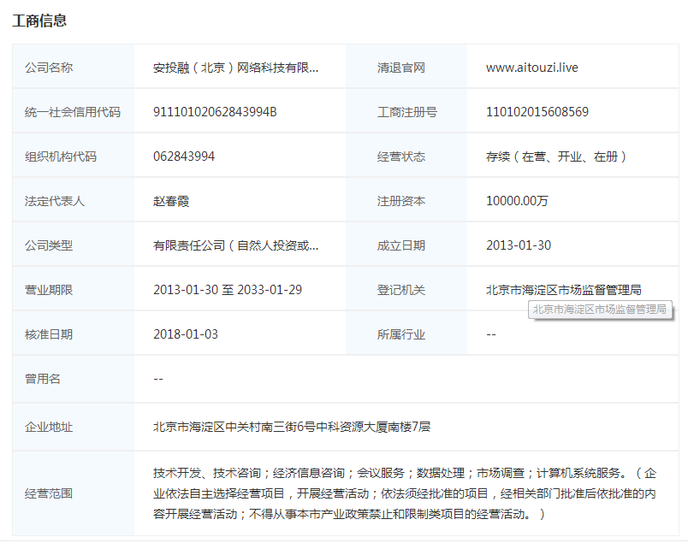Screen dimensions: 688x543
Task: Click term 2013-01-30 至 2033-01-29
Action: (x=228, y=290)
